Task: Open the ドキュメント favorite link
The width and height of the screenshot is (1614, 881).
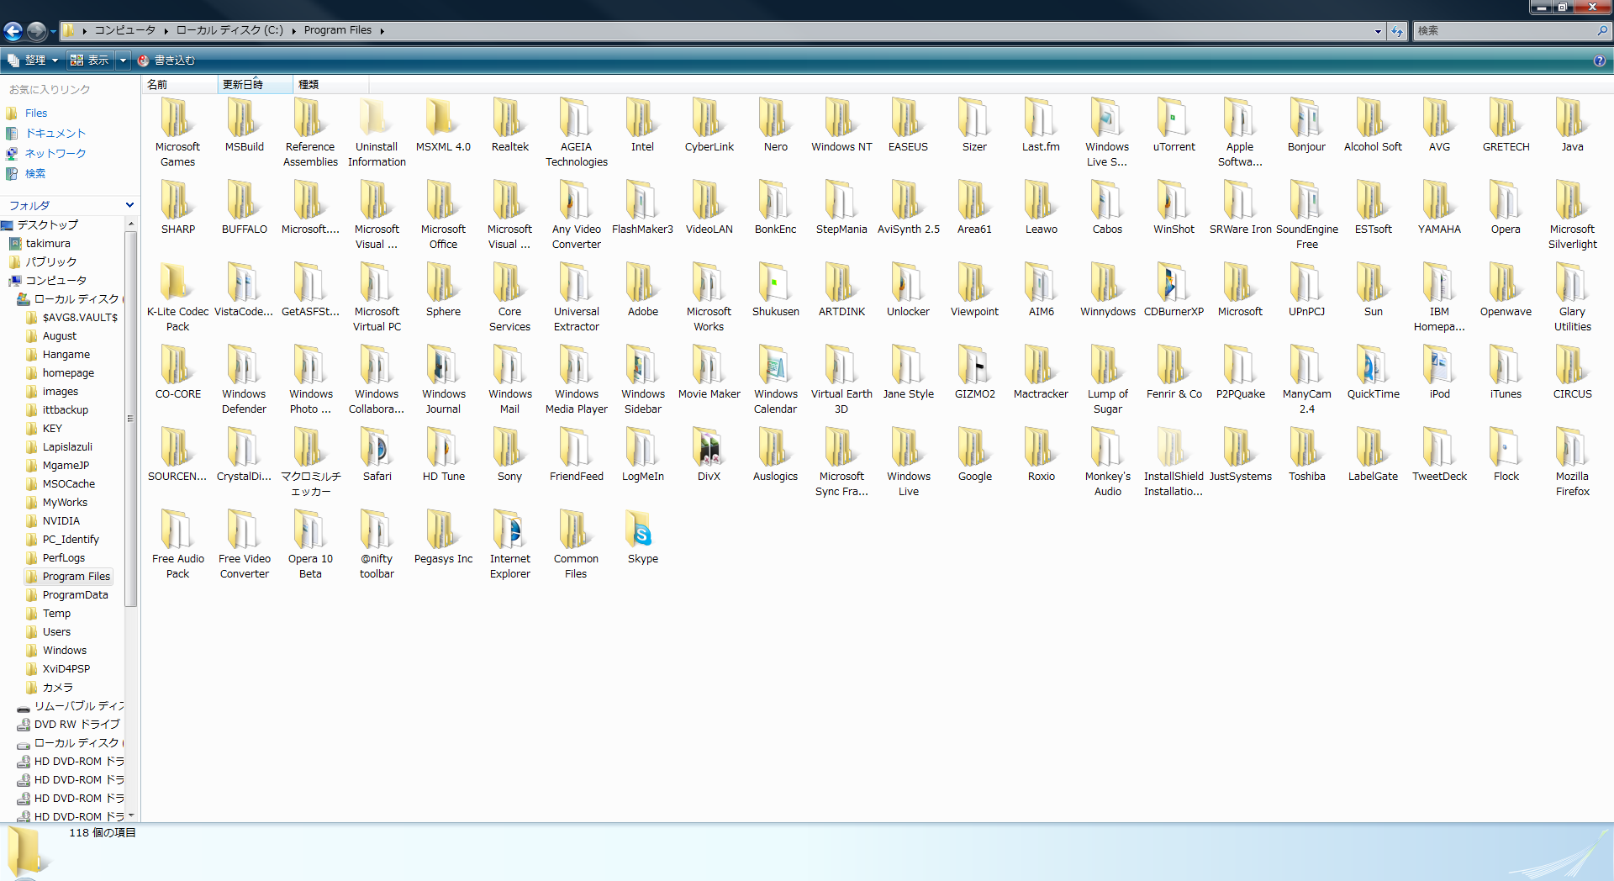Action: coord(55,134)
